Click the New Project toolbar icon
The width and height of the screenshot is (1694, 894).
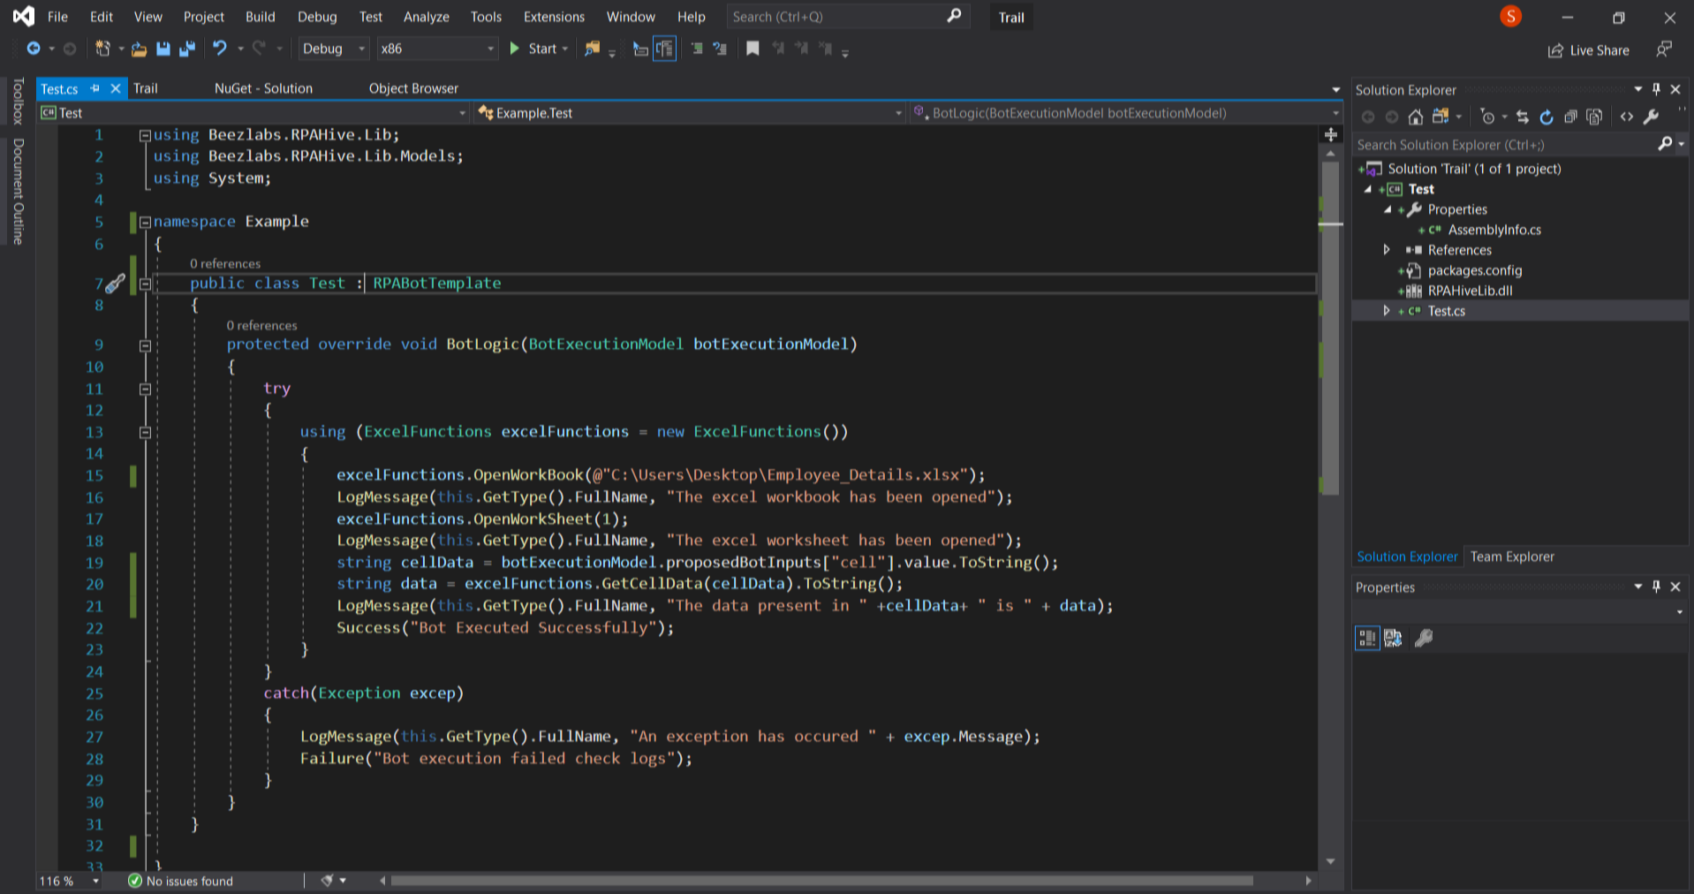click(103, 49)
